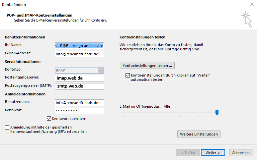Click the Postausgangsserver field smtp.web.de
Screen dimensions: 257x160
coord(79,86)
